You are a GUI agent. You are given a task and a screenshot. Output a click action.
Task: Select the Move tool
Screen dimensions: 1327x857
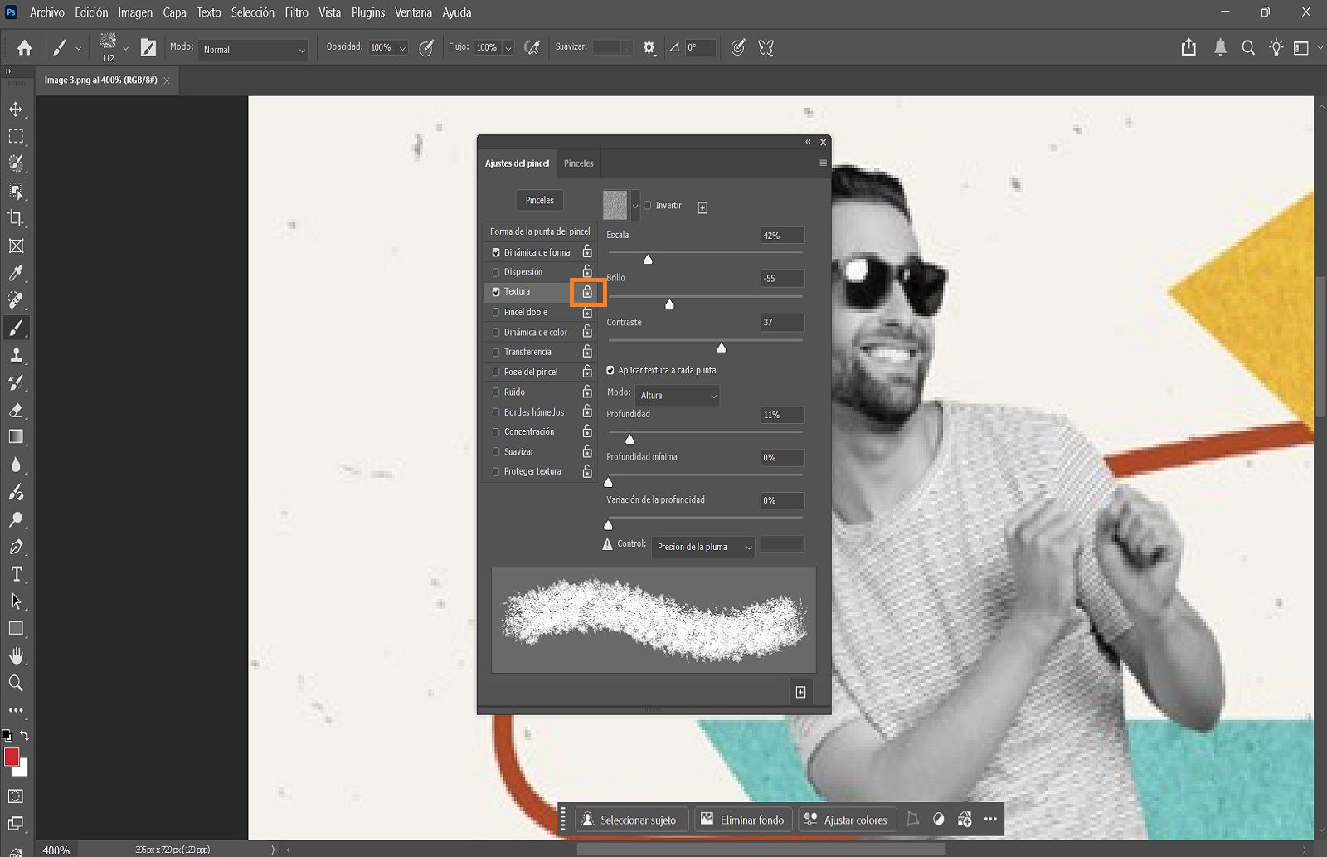point(16,109)
